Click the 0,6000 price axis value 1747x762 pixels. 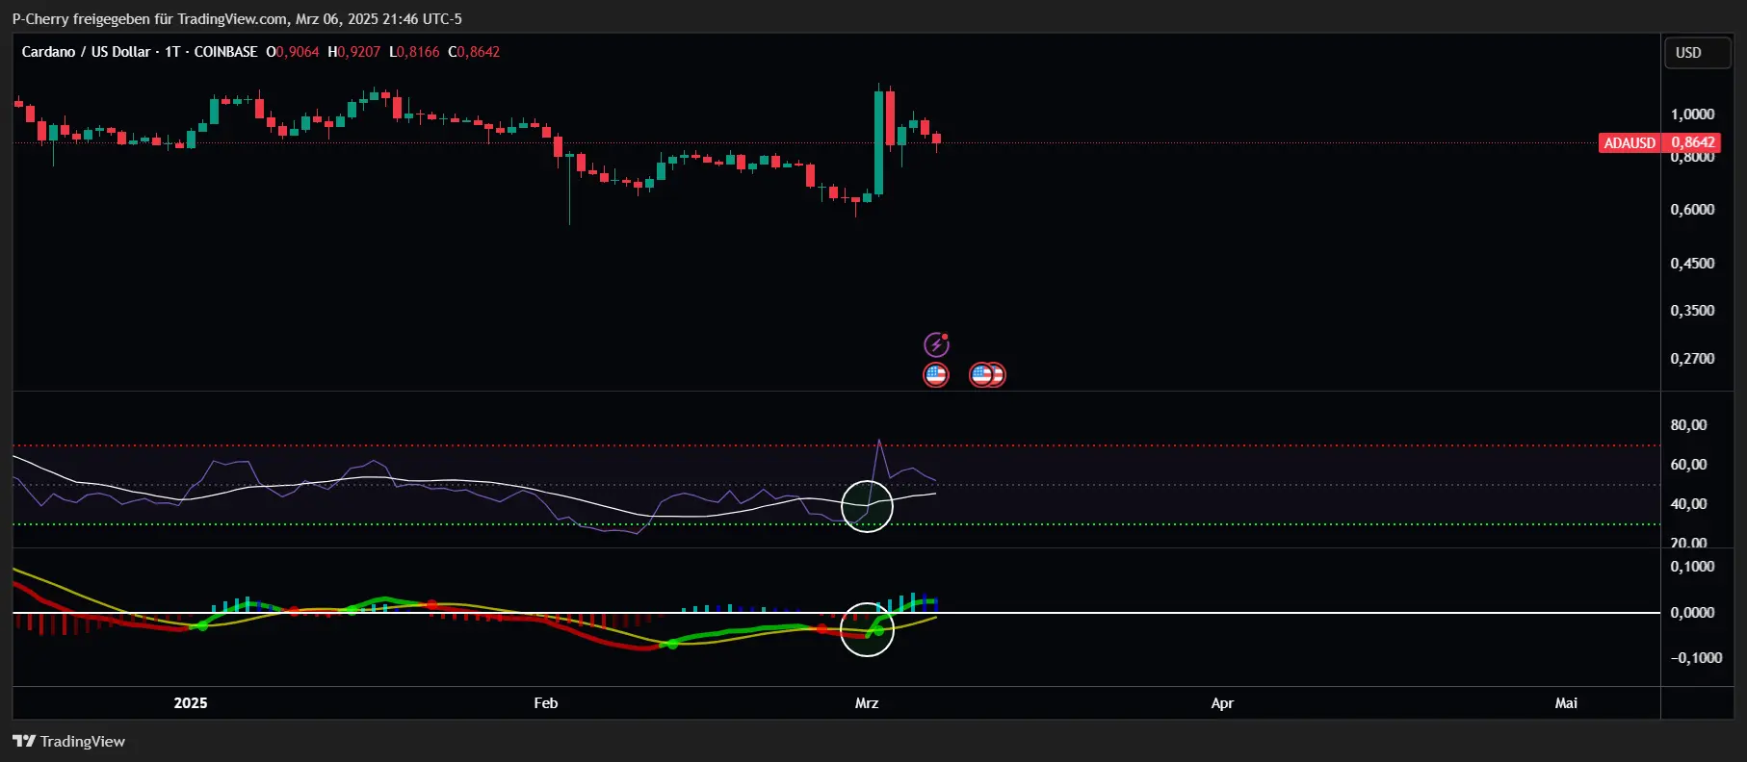[1692, 210]
